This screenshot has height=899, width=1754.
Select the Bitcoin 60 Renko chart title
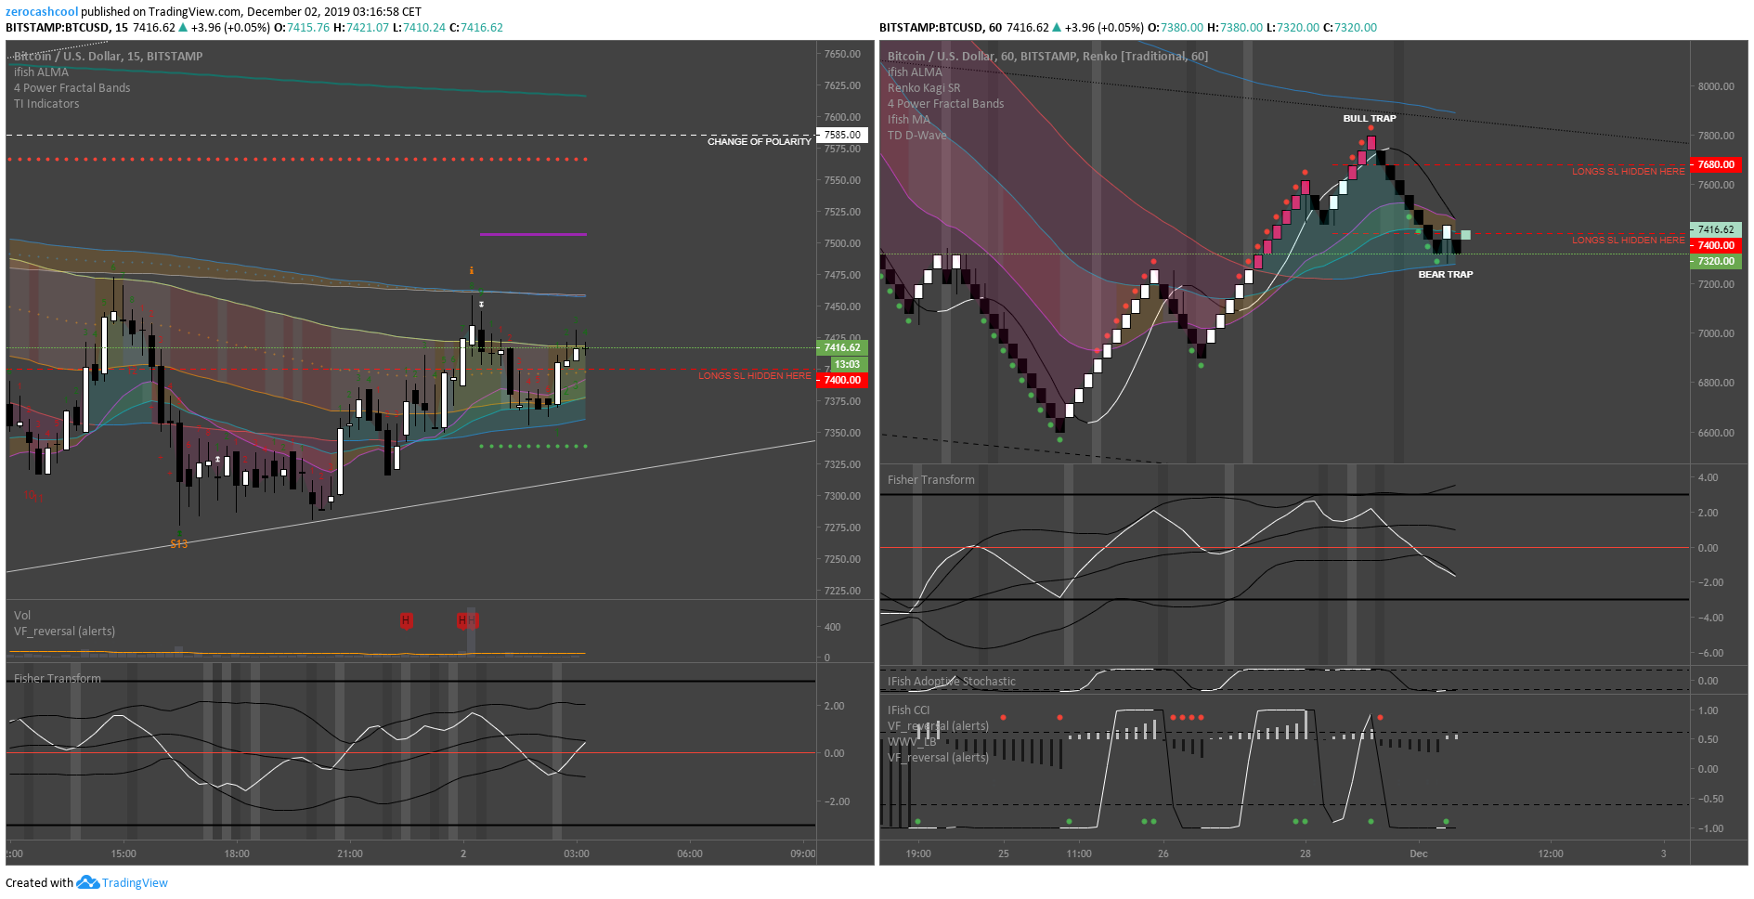(1047, 57)
